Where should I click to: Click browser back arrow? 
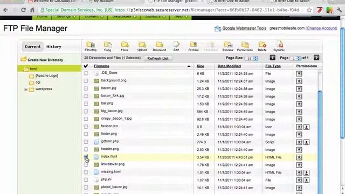point(6,10)
